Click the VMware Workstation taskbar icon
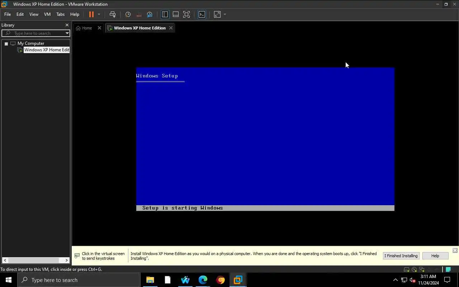 [x=238, y=280]
